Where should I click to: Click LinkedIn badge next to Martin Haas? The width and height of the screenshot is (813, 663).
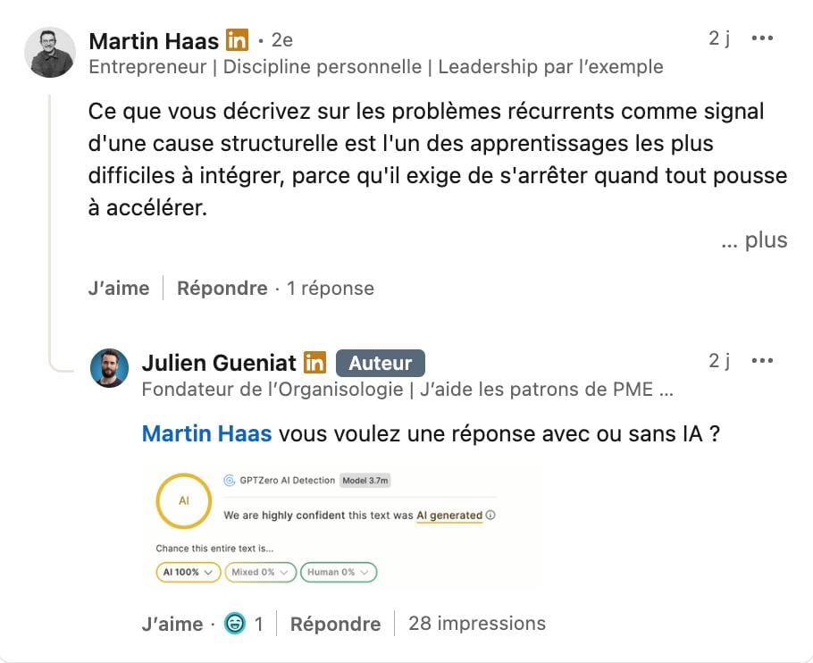(x=237, y=40)
